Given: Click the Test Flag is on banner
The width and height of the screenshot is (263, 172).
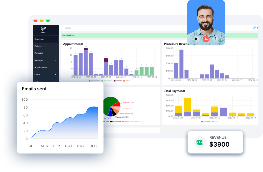Looking at the screenshot, I should point(160,35).
